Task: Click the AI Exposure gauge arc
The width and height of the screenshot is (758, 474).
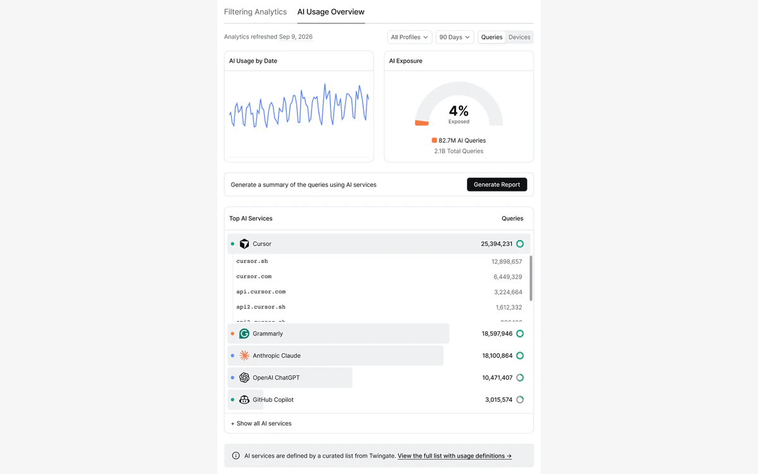Action: coord(459,88)
